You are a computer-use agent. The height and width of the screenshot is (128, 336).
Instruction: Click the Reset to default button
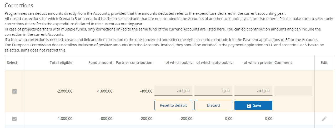pyautogui.click(x=173, y=105)
